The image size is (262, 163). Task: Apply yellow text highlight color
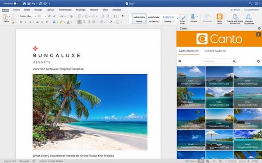coord(61,22)
